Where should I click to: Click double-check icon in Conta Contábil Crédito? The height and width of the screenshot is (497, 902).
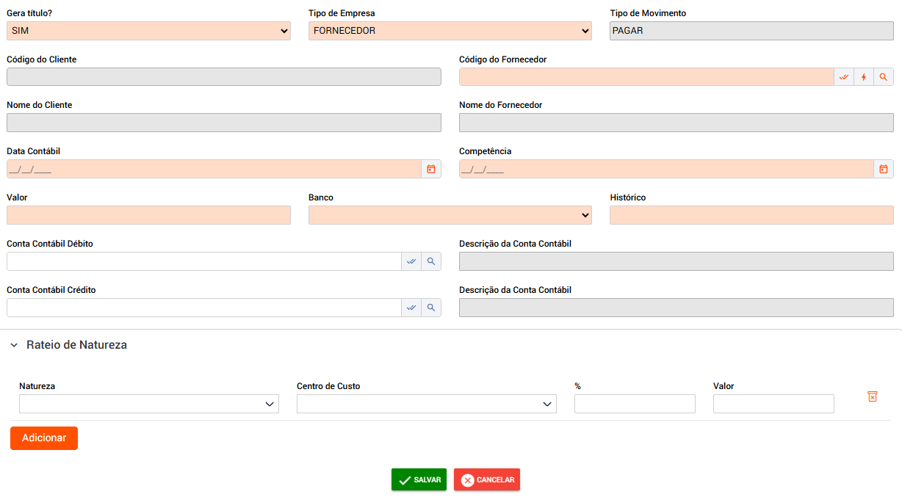(411, 308)
